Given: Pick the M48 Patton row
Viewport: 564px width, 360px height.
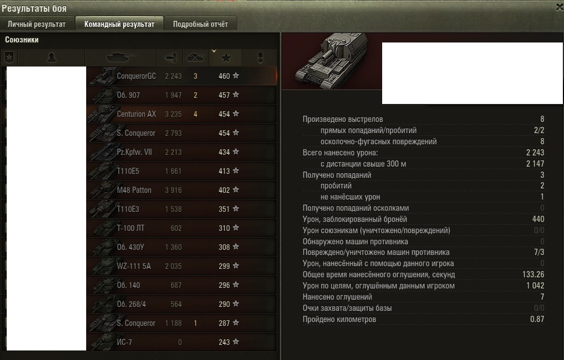Looking at the screenshot, I should (x=139, y=190).
